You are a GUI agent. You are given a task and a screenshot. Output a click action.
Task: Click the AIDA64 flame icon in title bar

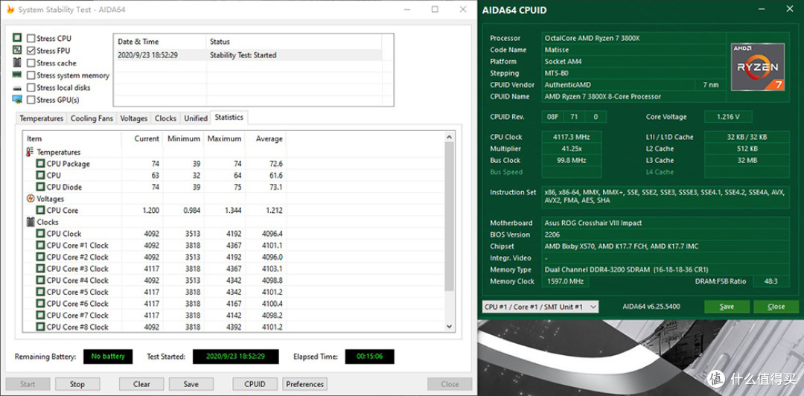coord(10,10)
